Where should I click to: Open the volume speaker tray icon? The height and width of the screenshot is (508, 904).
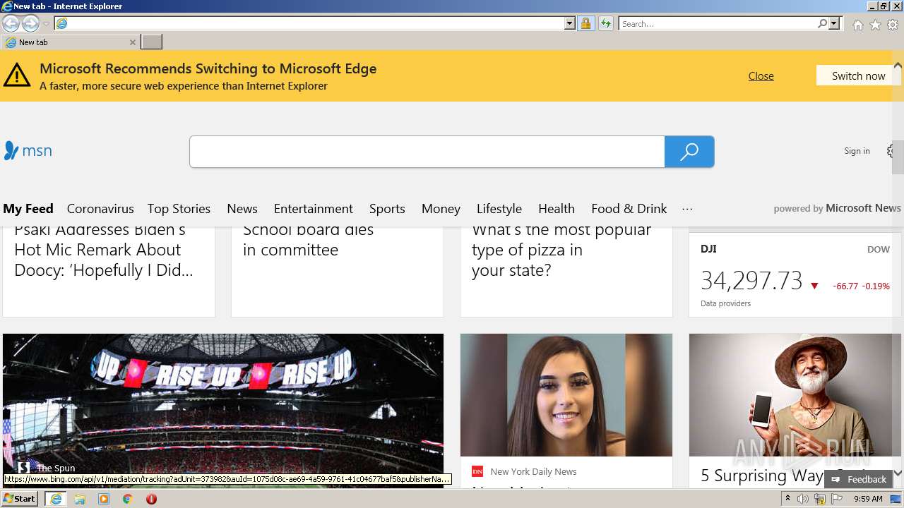coord(803,499)
